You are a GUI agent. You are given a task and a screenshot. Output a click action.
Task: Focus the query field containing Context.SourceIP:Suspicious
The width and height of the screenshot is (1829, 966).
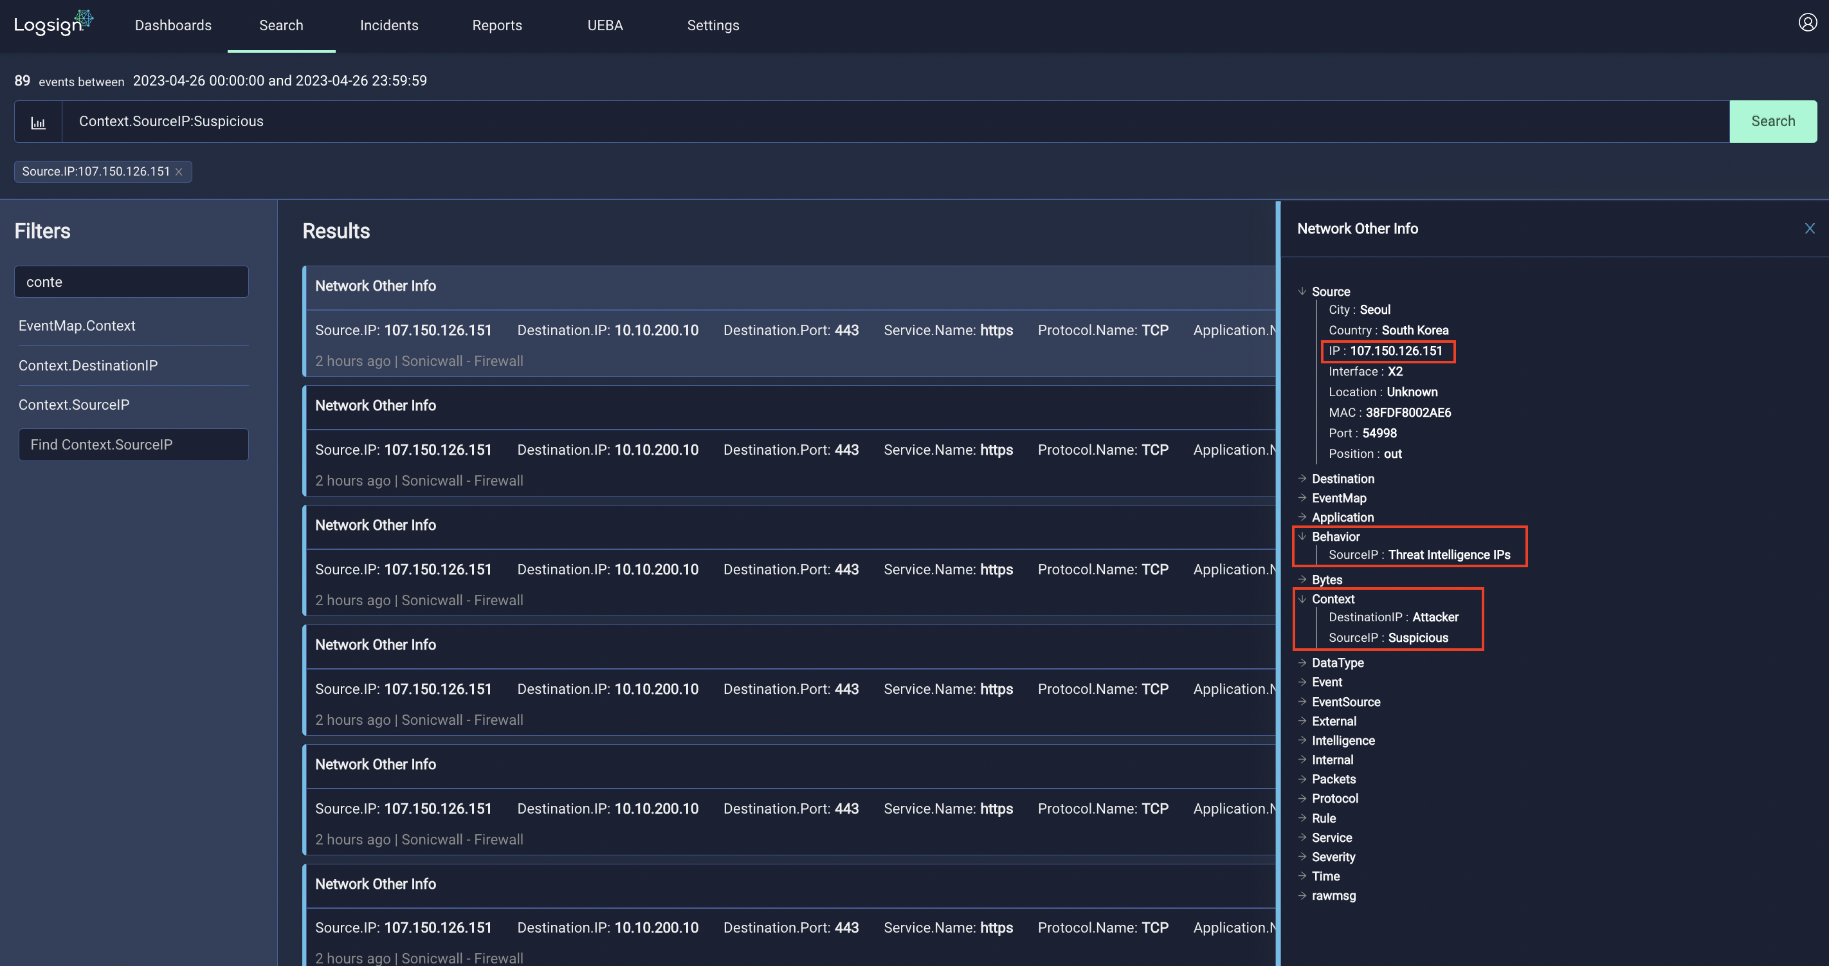coord(895,122)
